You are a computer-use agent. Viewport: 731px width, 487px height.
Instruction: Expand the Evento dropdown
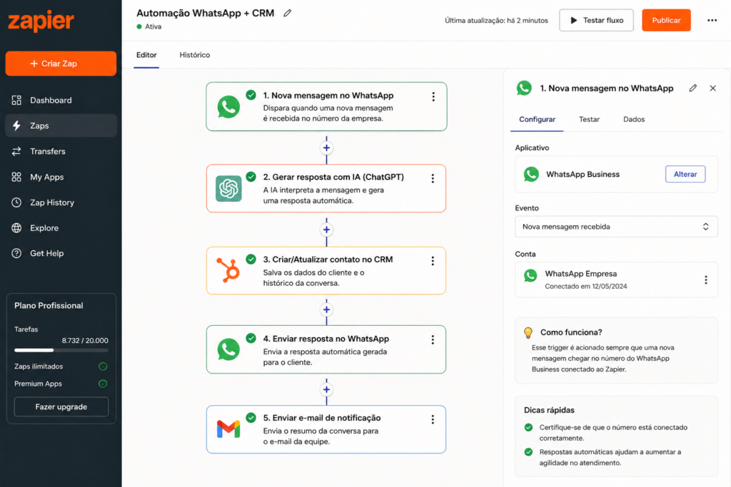coord(616,227)
